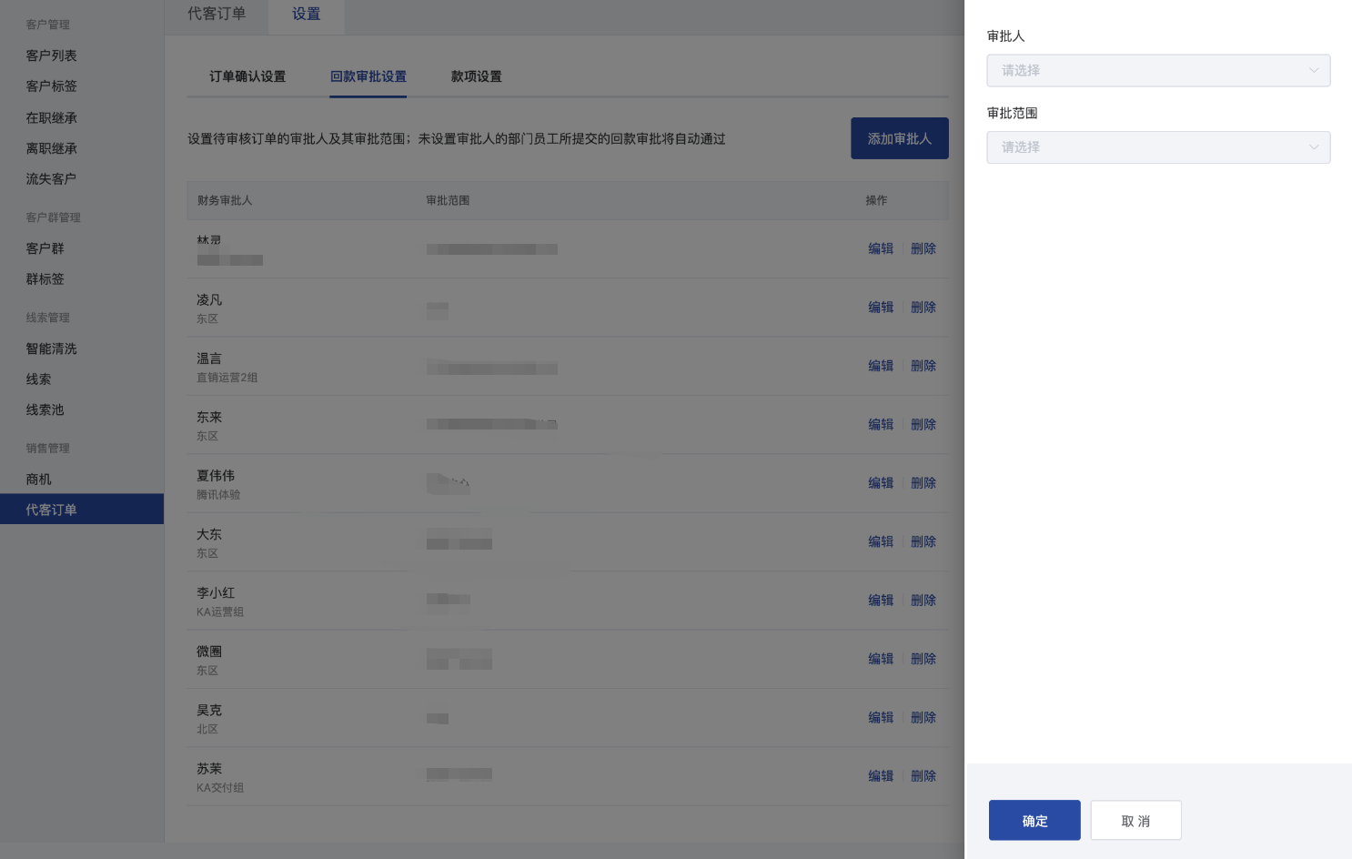Edit the approver 夏伟伟
This screenshot has height=859, width=1352.
click(881, 483)
